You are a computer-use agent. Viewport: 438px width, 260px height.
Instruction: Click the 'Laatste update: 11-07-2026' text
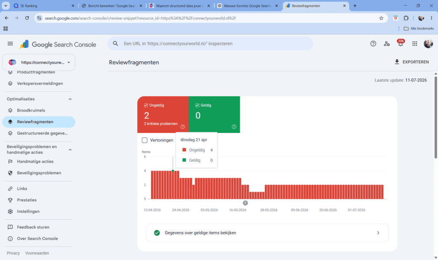(x=400, y=80)
